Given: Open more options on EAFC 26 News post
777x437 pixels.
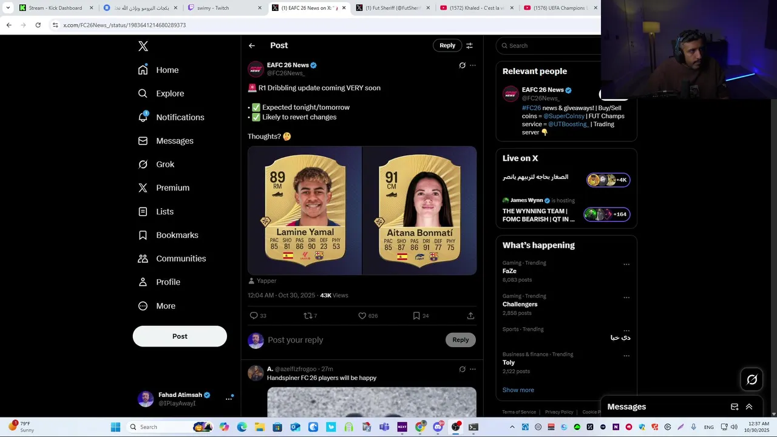Looking at the screenshot, I should 473,66.
